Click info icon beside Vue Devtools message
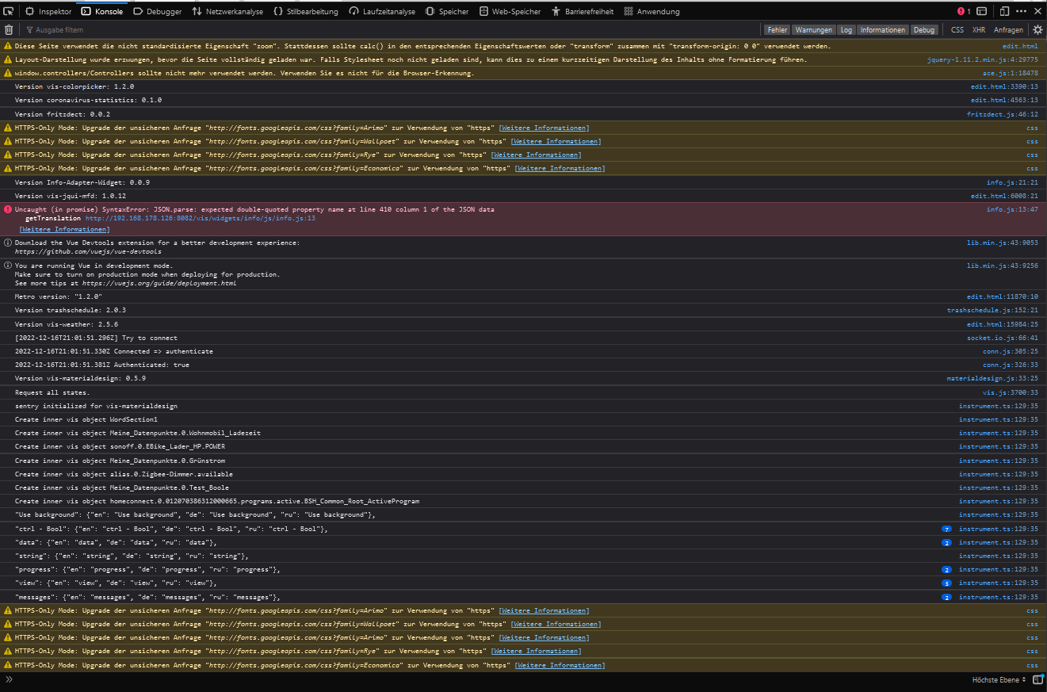Screen dimensions: 1047x692 (8, 243)
